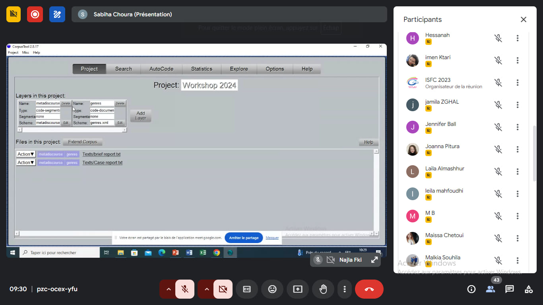Delete the genres layer
Viewport: 543px width, 305px height.
coord(120,103)
